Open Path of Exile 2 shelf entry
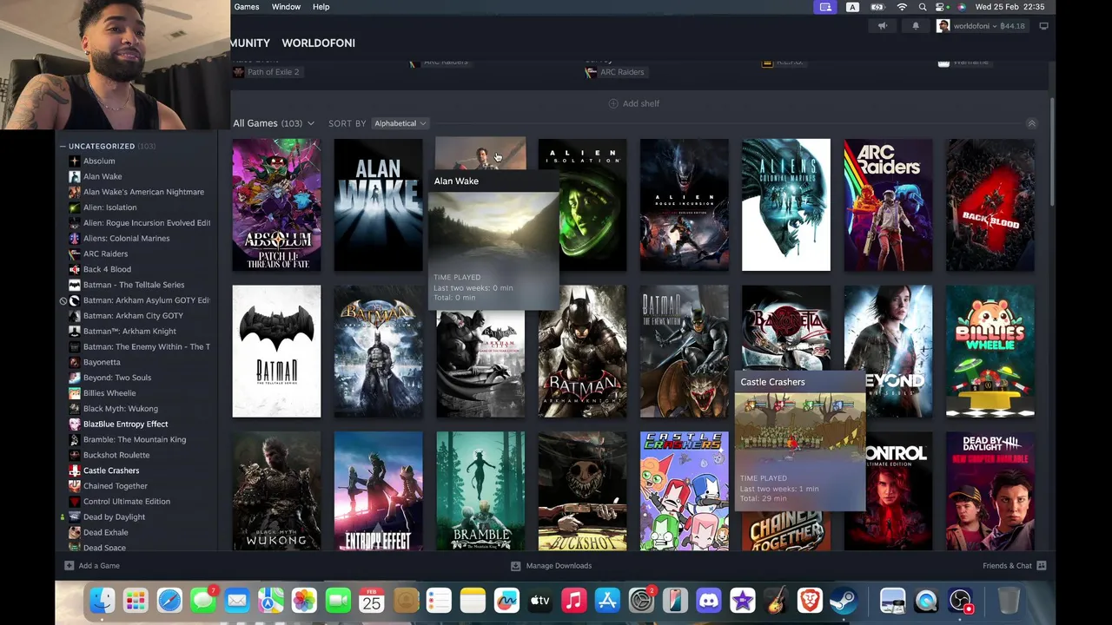The width and height of the screenshot is (1112, 625). tap(266, 72)
